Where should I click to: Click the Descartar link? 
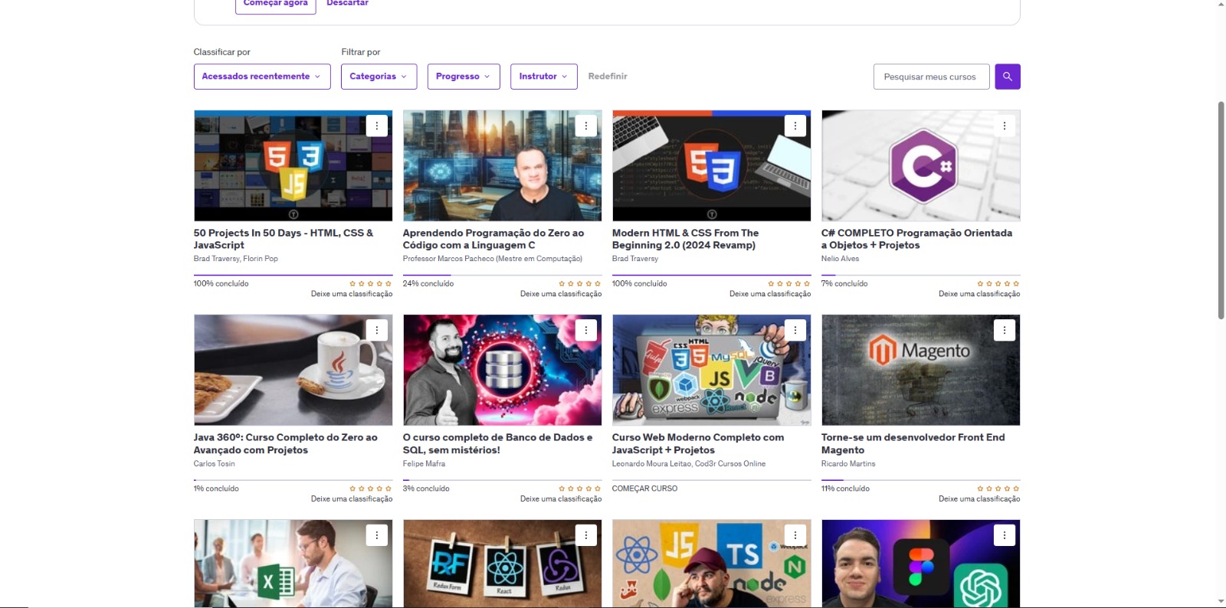tap(347, 4)
